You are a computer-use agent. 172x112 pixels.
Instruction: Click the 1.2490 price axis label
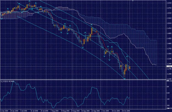click(169, 74)
